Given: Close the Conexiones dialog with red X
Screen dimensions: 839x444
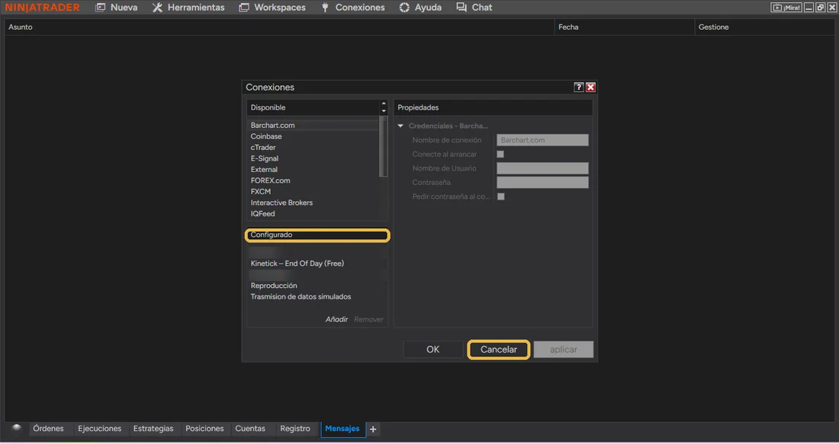Looking at the screenshot, I should 590,87.
